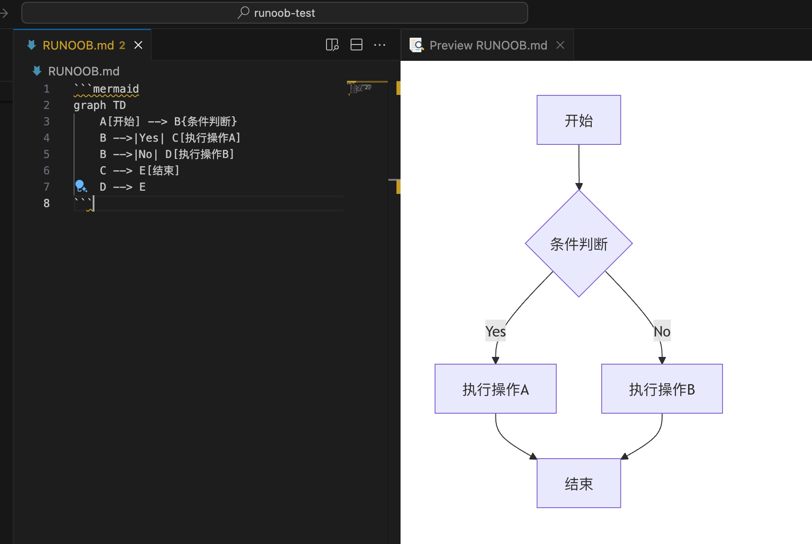
Task: Click the Yes edge label in diagram
Action: [x=495, y=331]
